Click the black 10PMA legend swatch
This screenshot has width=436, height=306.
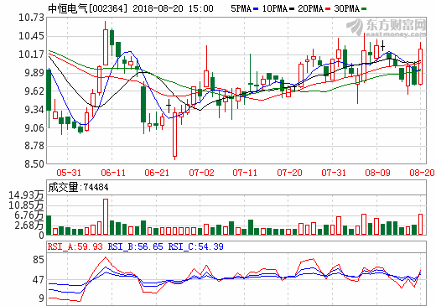[x=292, y=9]
